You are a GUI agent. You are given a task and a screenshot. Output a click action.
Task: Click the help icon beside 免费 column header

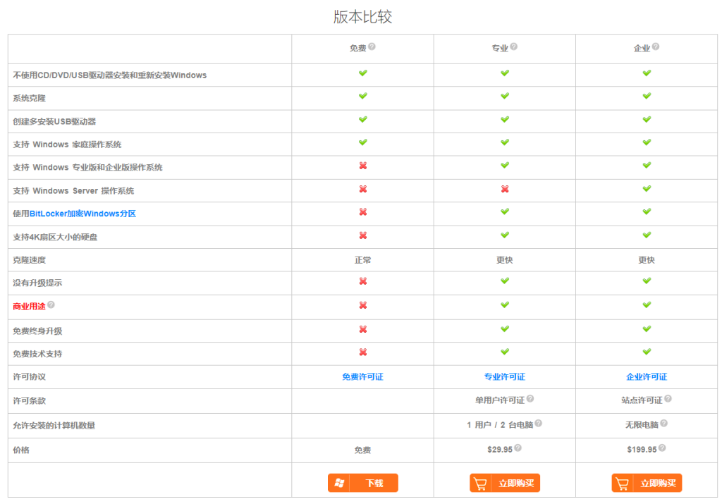[373, 45]
